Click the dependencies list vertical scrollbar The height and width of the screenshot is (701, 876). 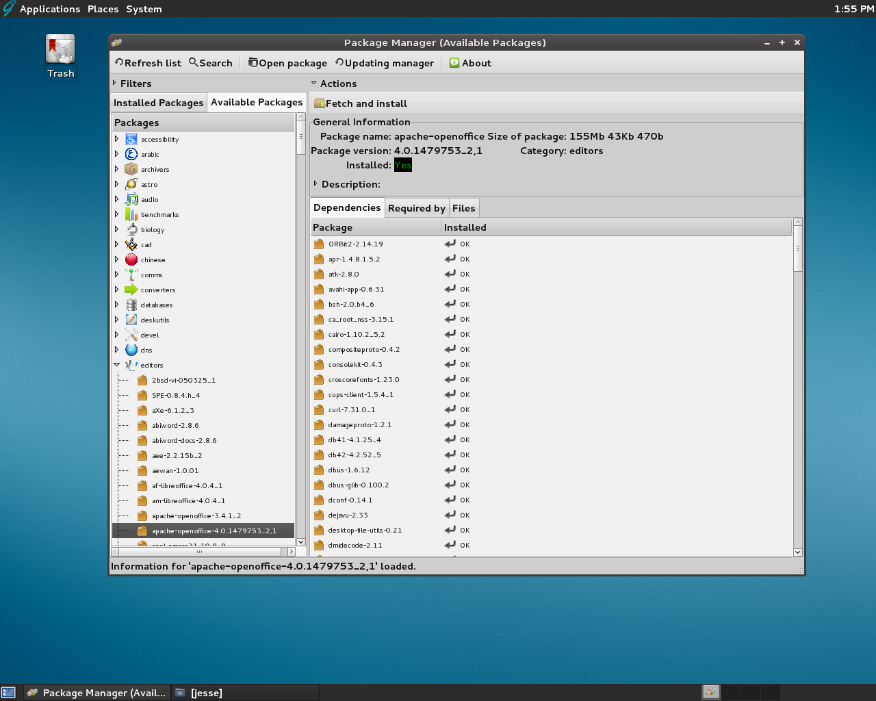(x=797, y=387)
